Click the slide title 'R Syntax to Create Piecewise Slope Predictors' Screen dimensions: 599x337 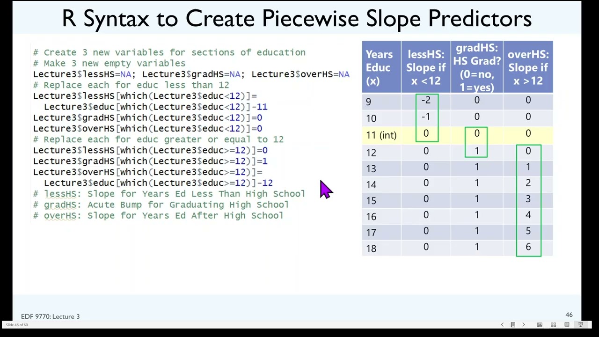[297, 19]
